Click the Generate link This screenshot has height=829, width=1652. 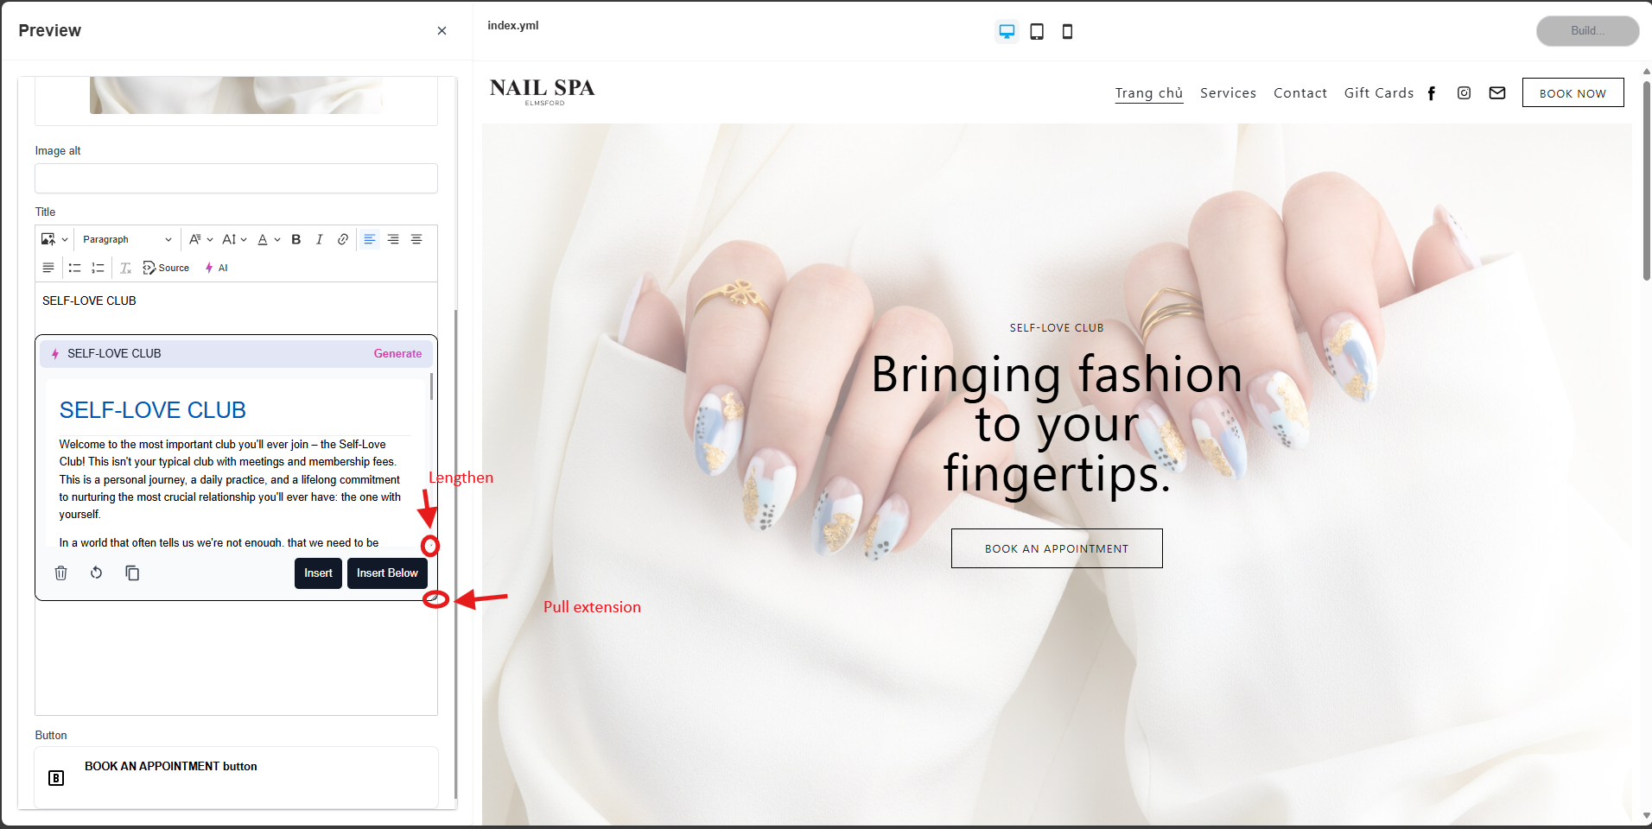pos(397,353)
